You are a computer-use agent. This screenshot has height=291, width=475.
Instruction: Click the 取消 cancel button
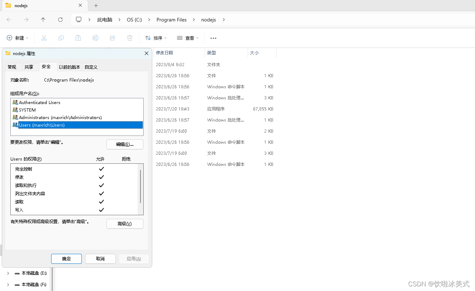(x=100, y=259)
